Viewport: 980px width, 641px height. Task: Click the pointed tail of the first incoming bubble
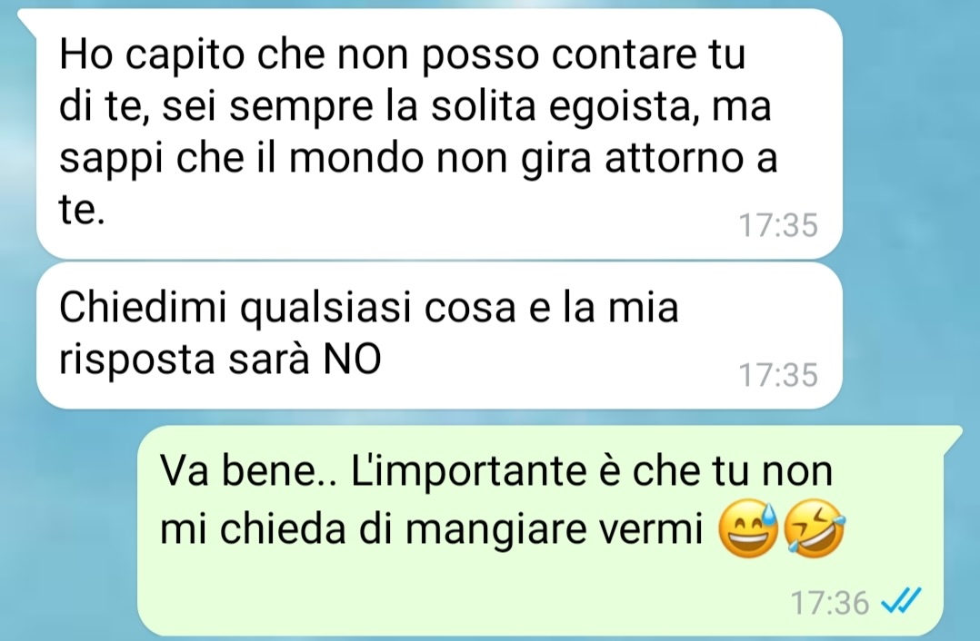(28, 19)
